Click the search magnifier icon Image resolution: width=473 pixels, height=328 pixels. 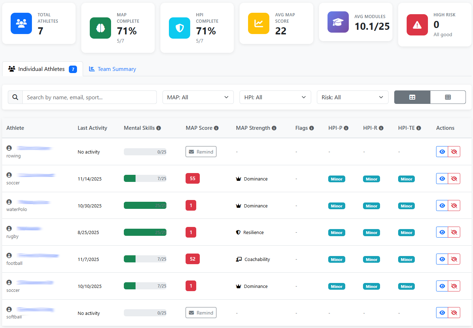[x=15, y=97]
